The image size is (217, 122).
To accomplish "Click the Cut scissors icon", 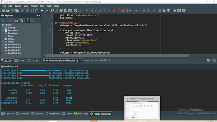I will point(28,11).
